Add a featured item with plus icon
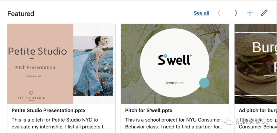 point(250,13)
